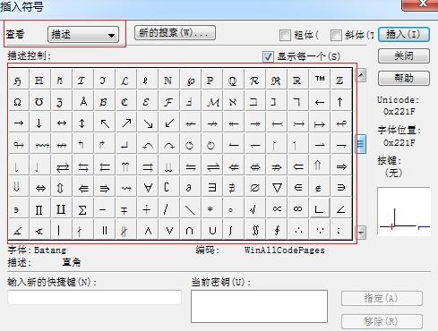Uncheck the 显示每一个(S) checkbox

(268, 56)
